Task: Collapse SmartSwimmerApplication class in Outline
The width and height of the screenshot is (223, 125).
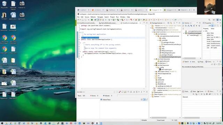Action: [x=184, y=33]
